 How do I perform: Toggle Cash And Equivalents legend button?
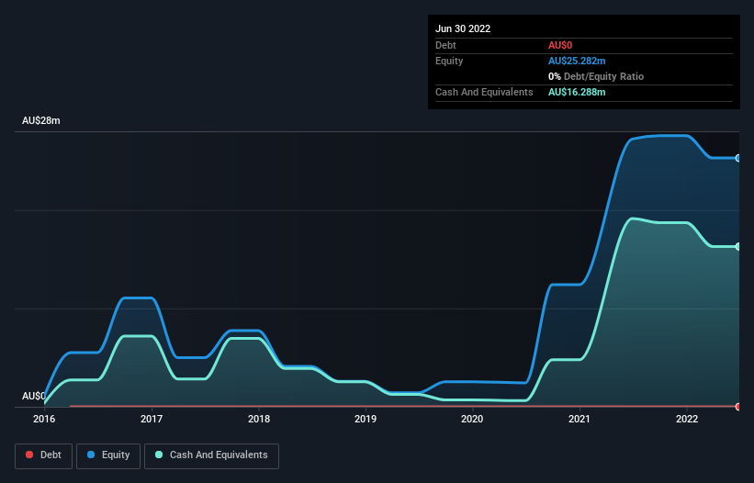coord(211,456)
